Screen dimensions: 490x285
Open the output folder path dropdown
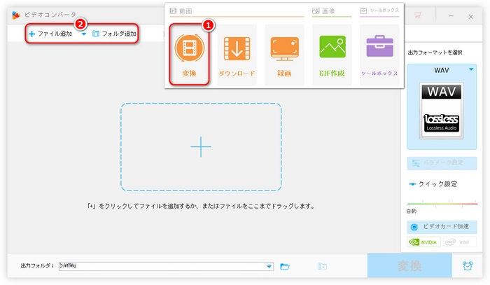[269, 266]
